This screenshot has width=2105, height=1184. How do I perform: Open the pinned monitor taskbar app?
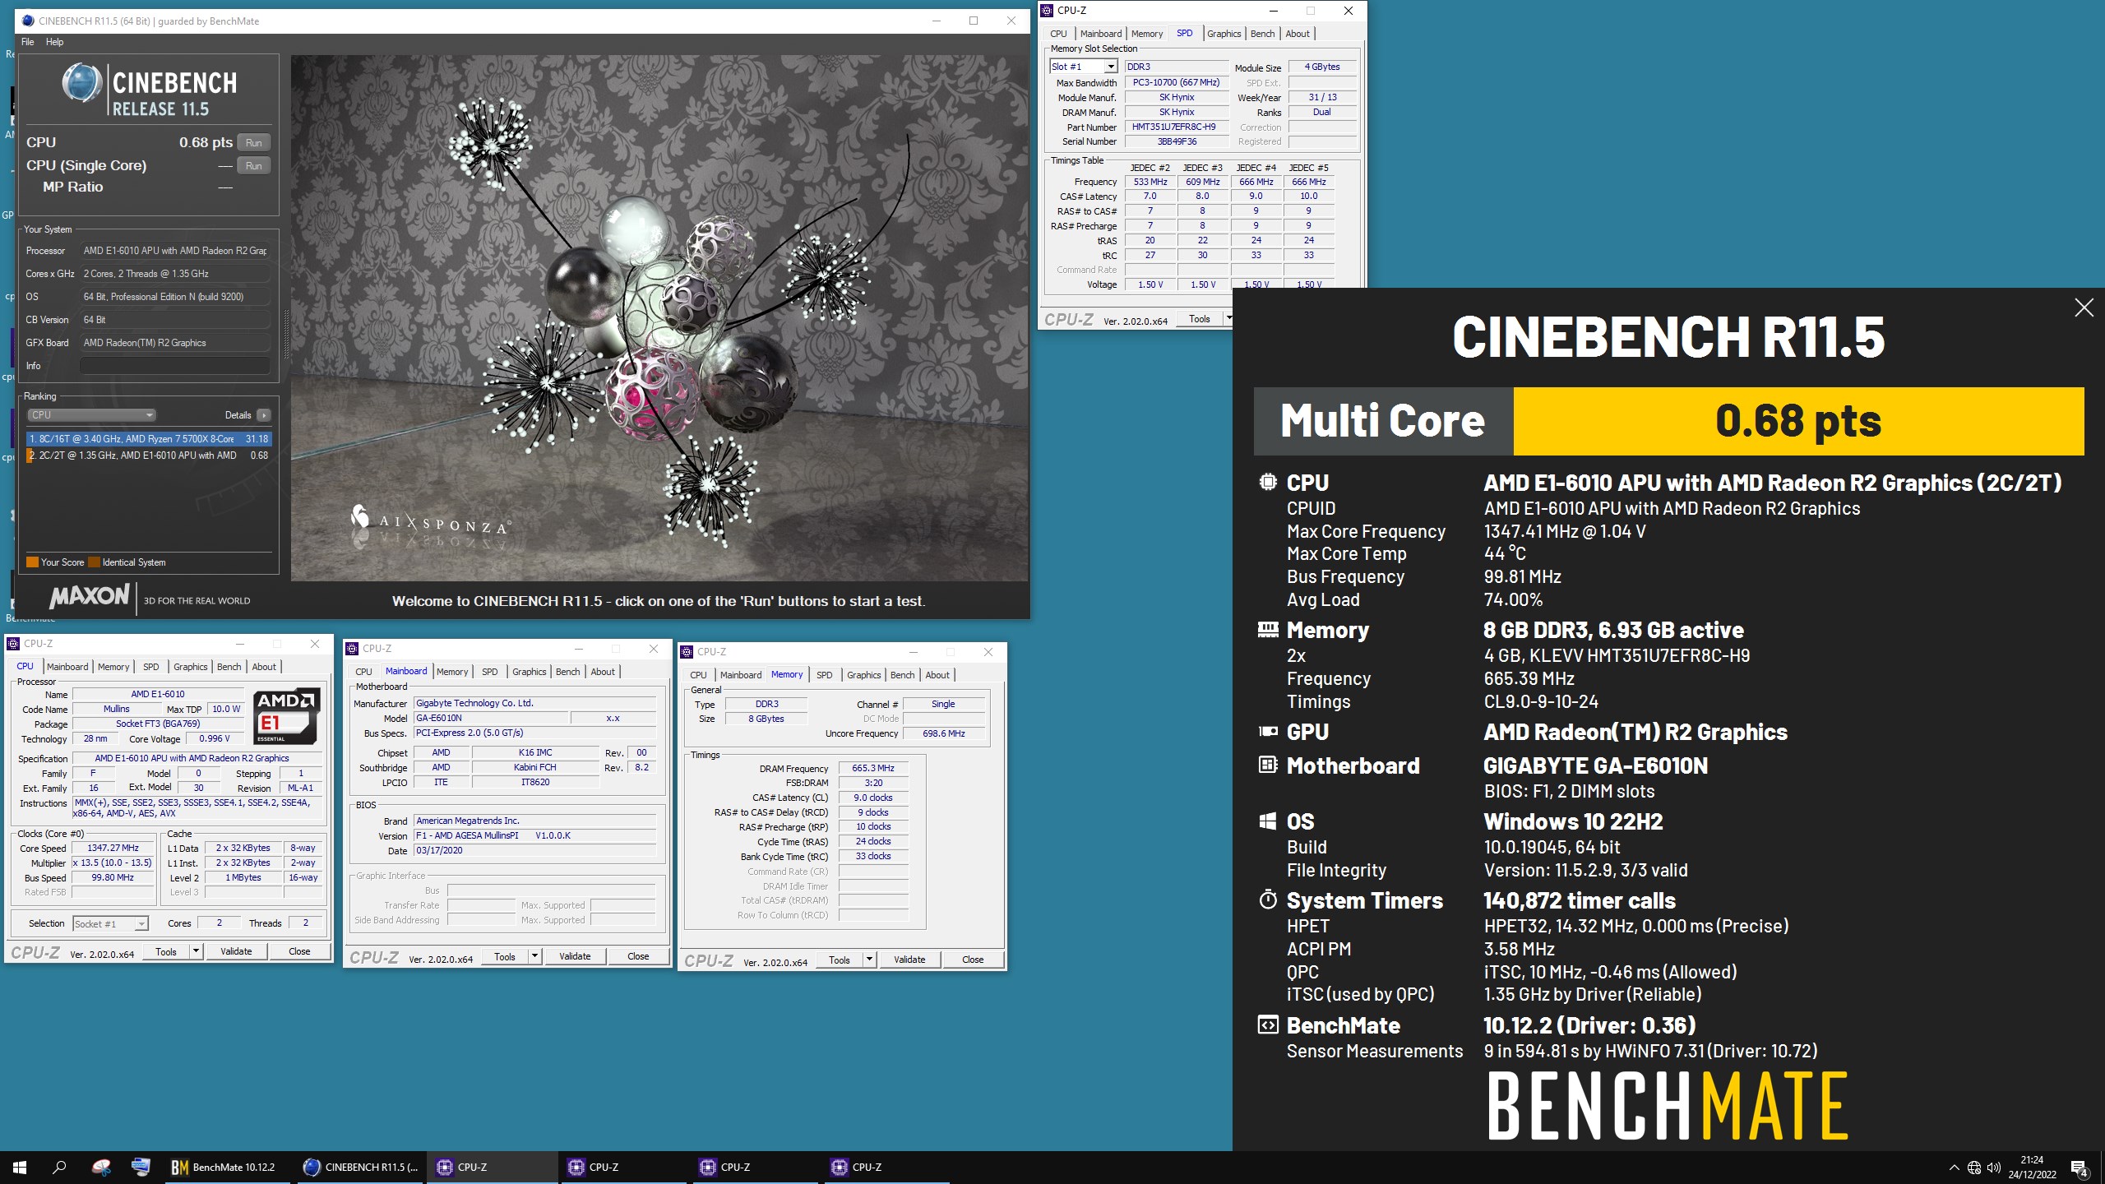pos(141,1167)
